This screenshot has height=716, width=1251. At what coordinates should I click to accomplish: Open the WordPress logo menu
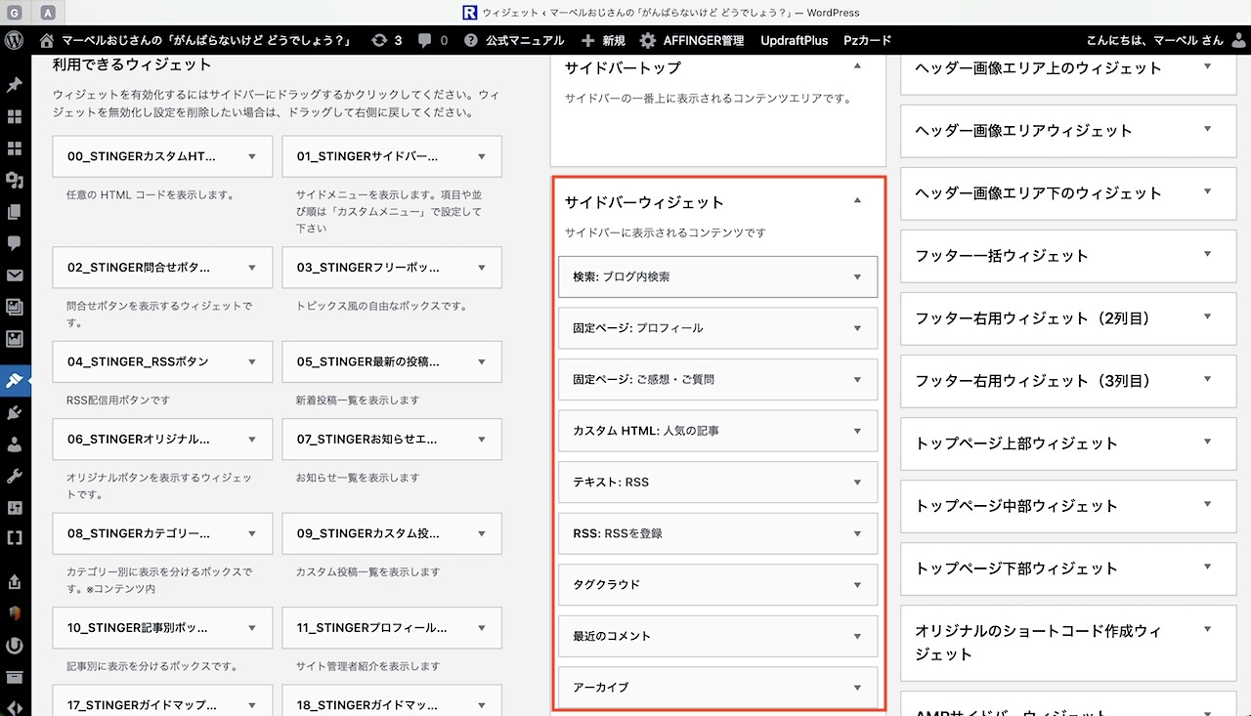point(15,40)
